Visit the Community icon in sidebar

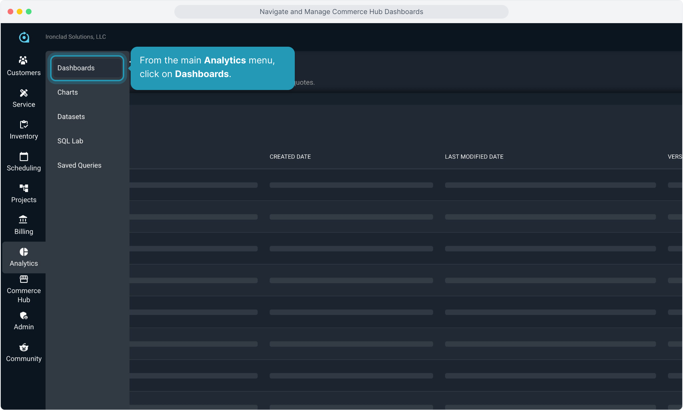(x=24, y=347)
